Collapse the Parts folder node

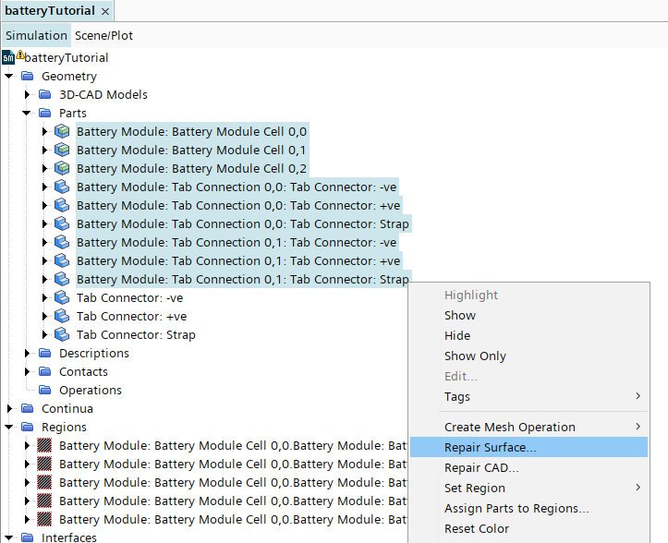click(x=28, y=113)
